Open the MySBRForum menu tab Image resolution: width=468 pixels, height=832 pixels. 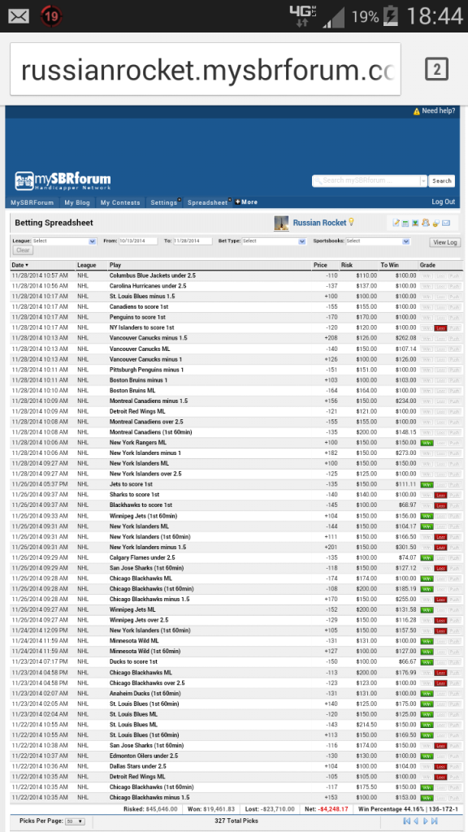click(x=32, y=202)
